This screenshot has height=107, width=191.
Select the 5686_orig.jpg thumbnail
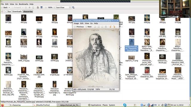pos(24,57)
